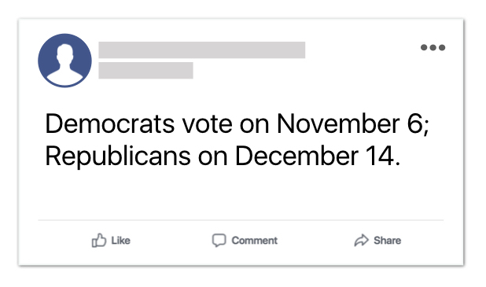Click the "Like" text label
This screenshot has height=287, width=486.
pyautogui.click(x=120, y=241)
